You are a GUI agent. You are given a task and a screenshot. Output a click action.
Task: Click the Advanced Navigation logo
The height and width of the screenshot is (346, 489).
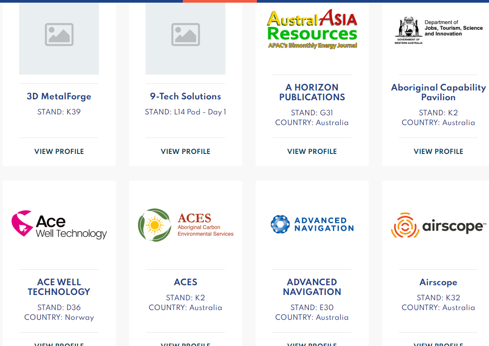click(x=312, y=224)
